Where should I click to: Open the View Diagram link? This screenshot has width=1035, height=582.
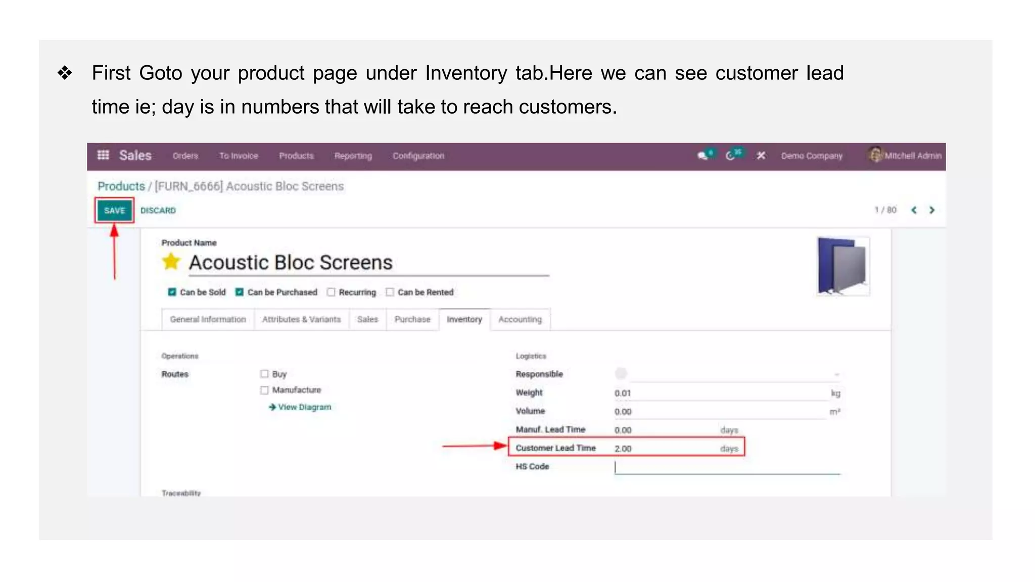[300, 407]
